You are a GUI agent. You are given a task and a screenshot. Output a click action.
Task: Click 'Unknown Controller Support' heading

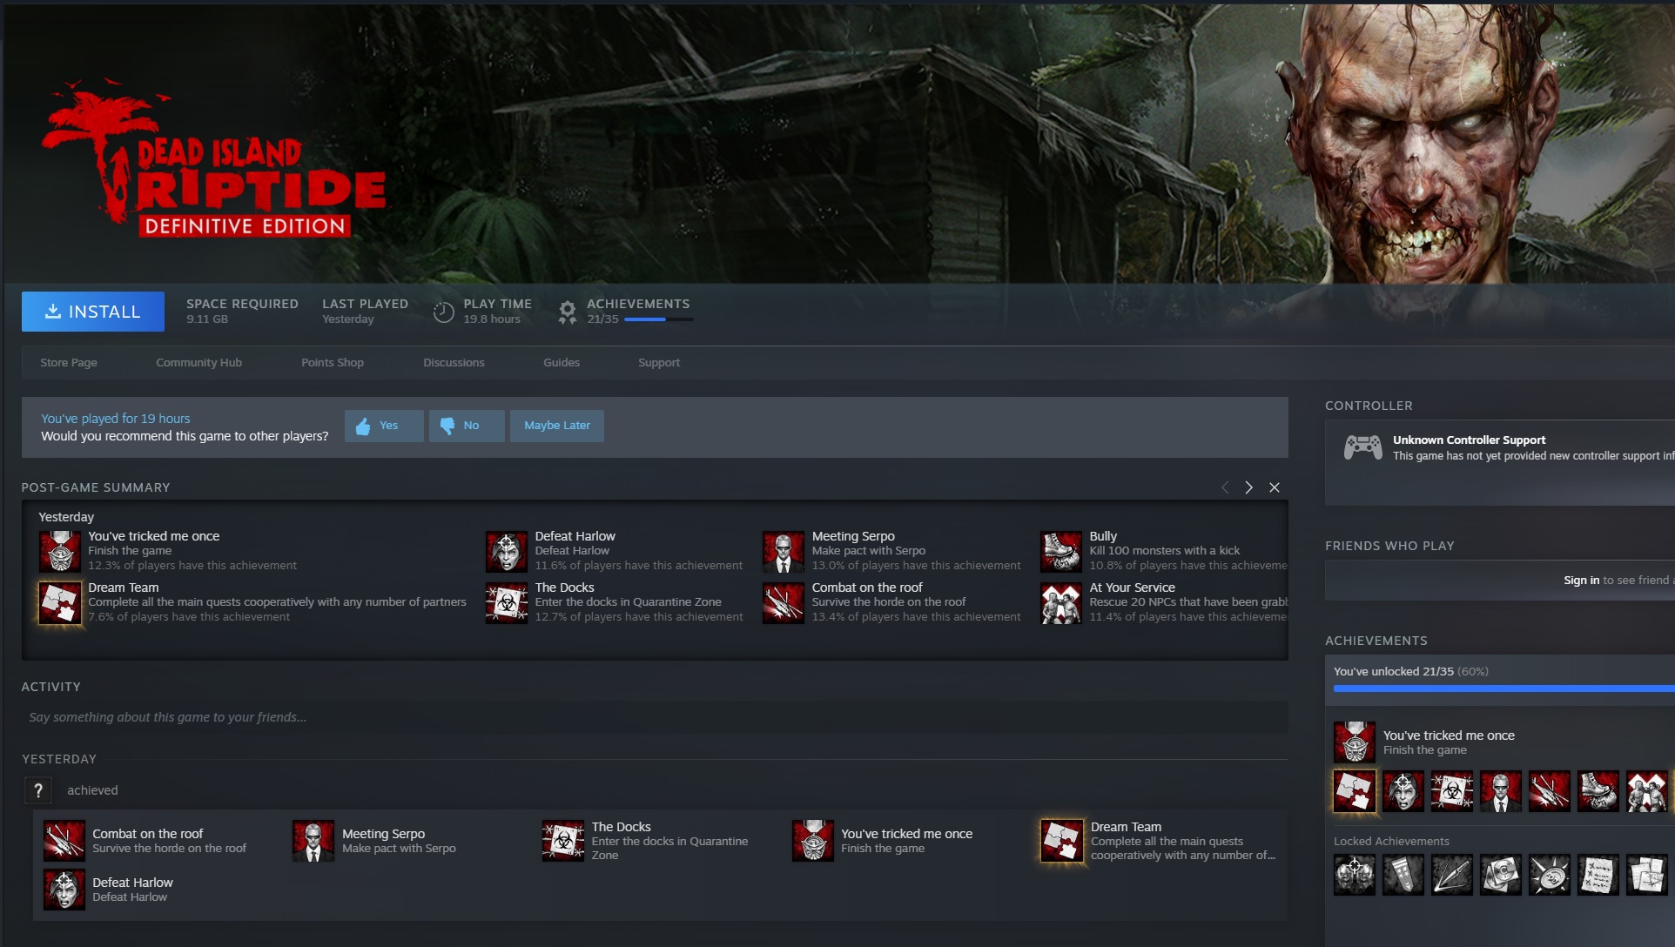1469,440
